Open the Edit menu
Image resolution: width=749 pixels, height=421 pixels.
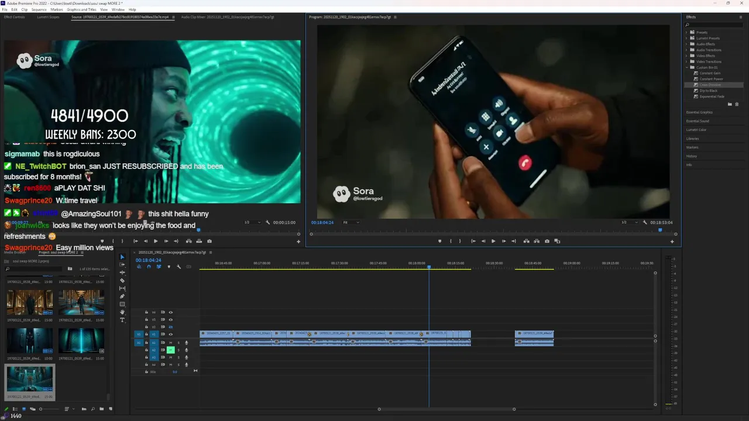pos(14,9)
